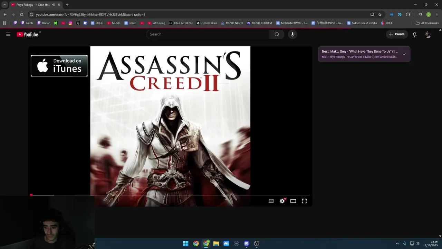
Task: Open the YouTube guide hamburger menu
Action: pyautogui.click(x=8, y=34)
